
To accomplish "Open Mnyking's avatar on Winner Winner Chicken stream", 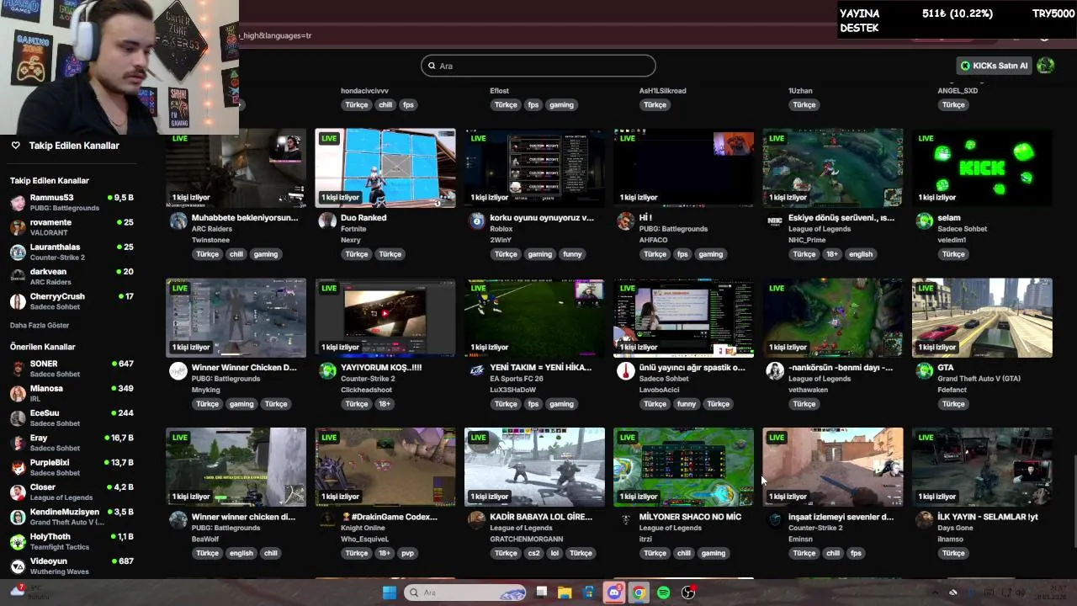I will (178, 371).
